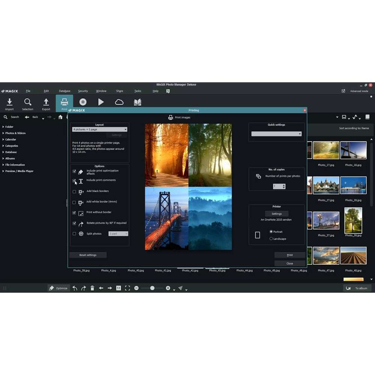Select the Photo_28.jpg thumbnail
Image resolution: width=375 pixels, height=375 pixels.
tap(353, 185)
